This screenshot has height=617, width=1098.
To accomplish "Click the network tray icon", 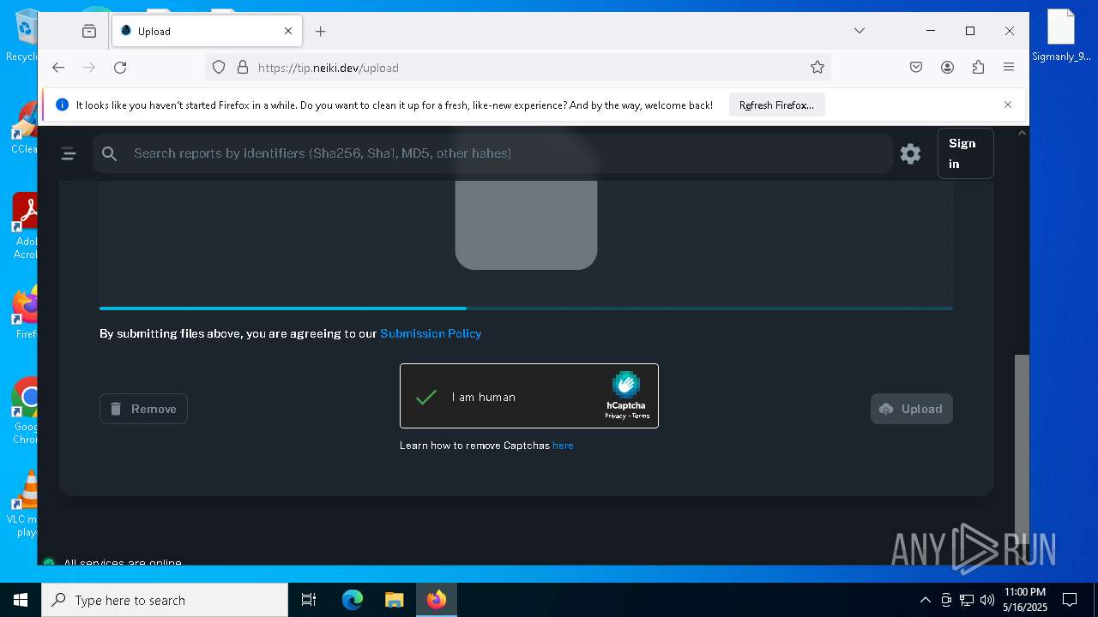I will click(x=967, y=600).
